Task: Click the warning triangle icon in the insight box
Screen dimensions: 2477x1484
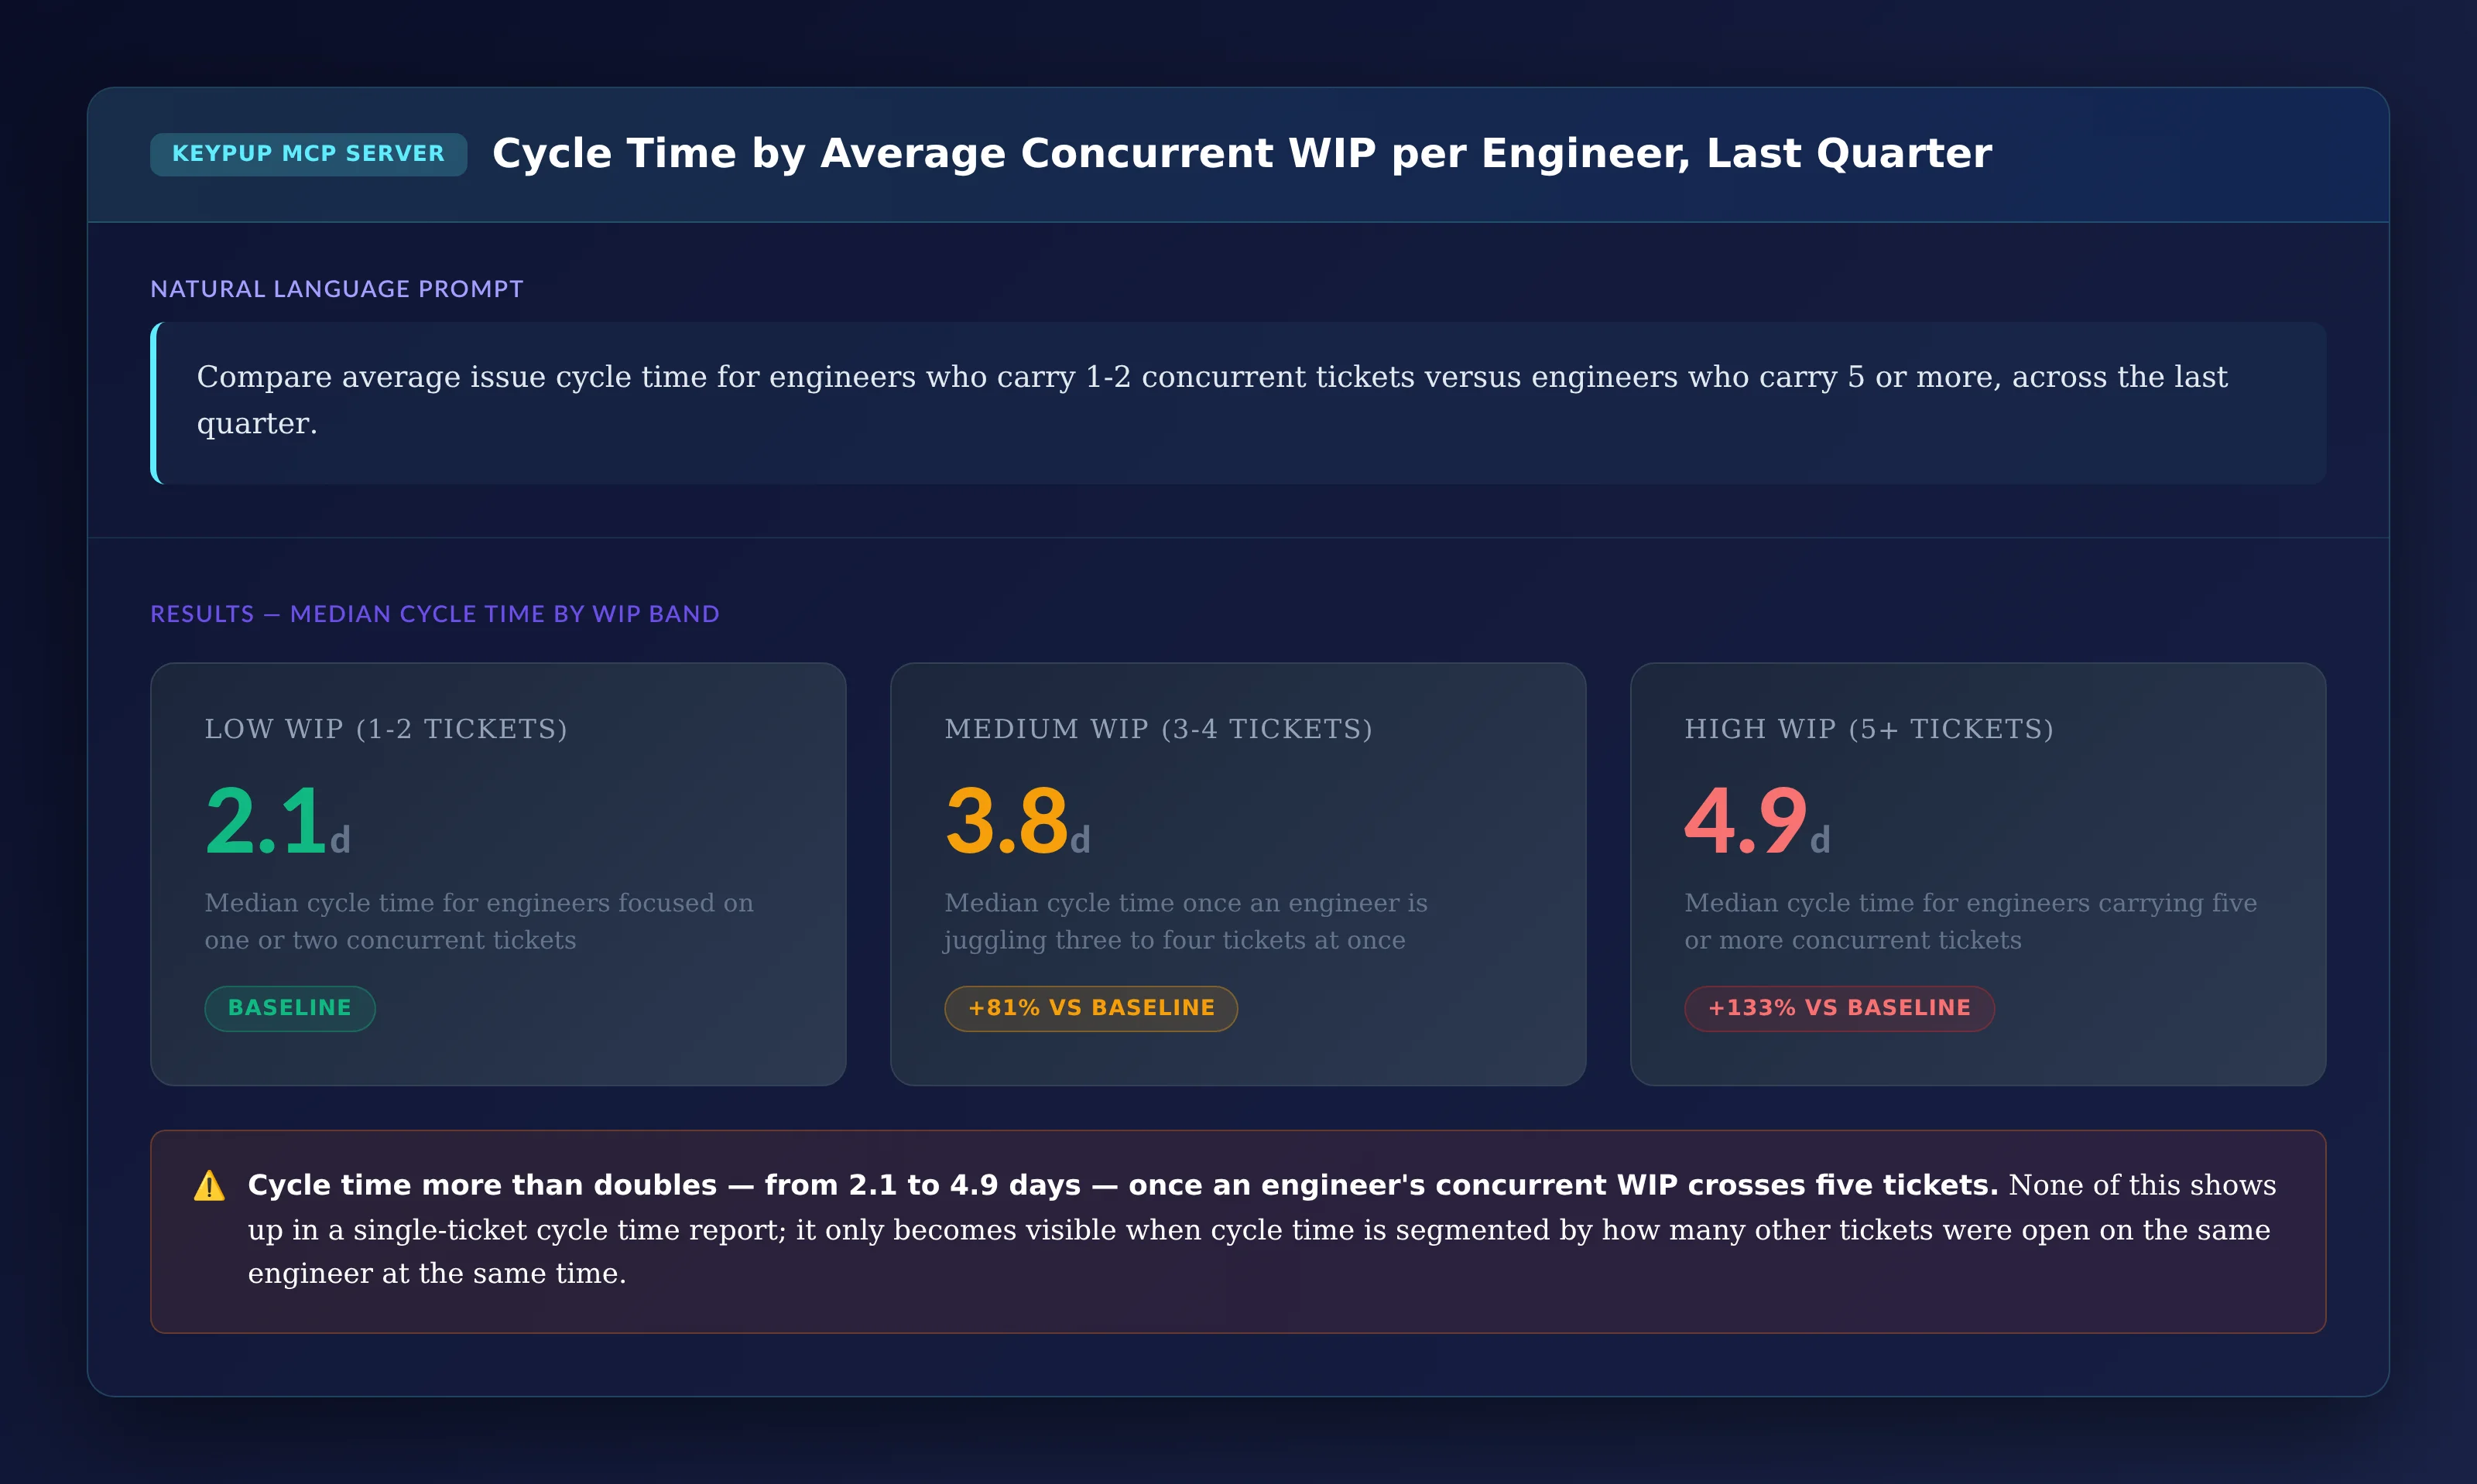Action: 209,1186
